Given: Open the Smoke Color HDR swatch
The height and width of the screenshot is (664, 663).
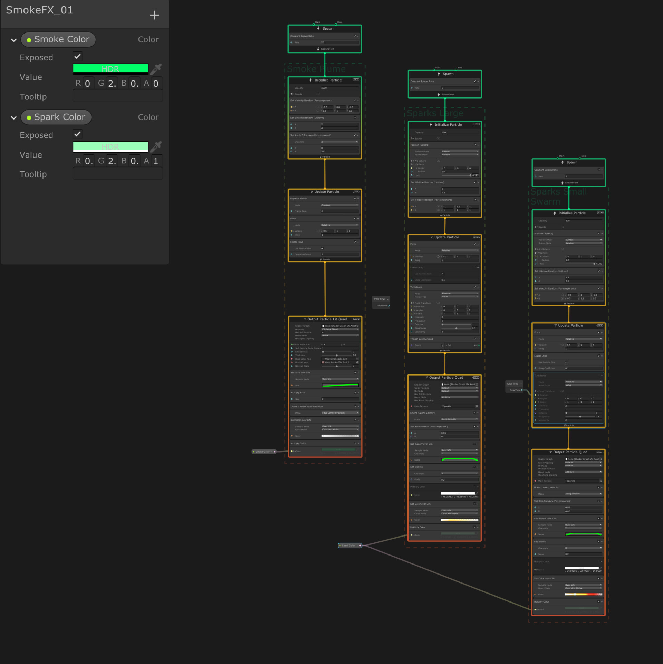Looking at the screenshot, I should click(x=110, y=68).
